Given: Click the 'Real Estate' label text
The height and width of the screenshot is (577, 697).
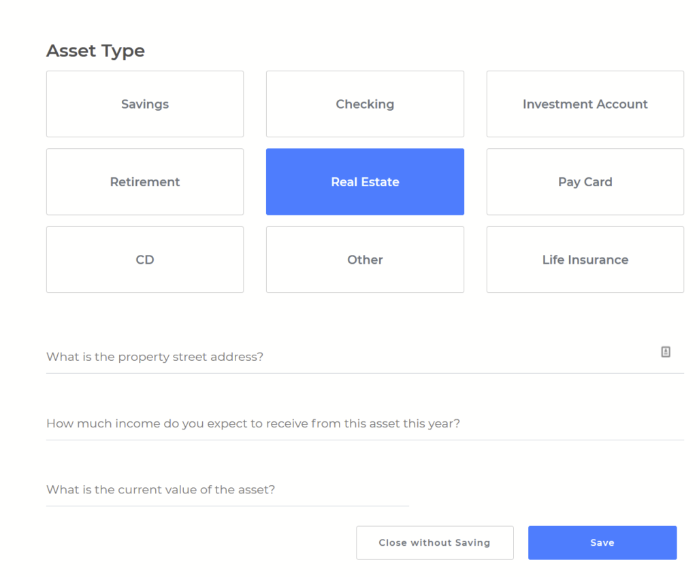Looking at the screenshot, I should tap(365, 182).
